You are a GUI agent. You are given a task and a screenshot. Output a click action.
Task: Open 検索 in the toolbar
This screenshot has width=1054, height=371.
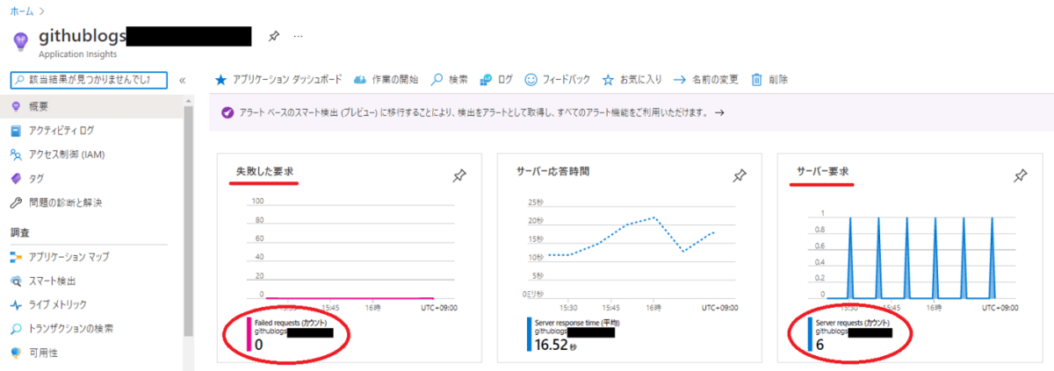coord(450,80)
